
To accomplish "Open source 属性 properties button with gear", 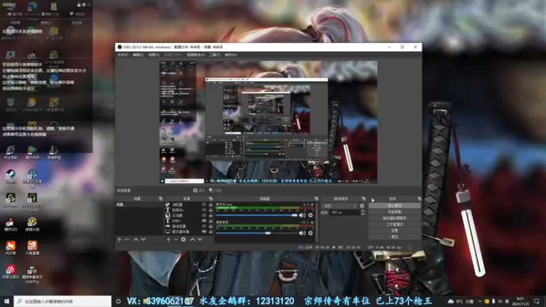I will 199,190.
